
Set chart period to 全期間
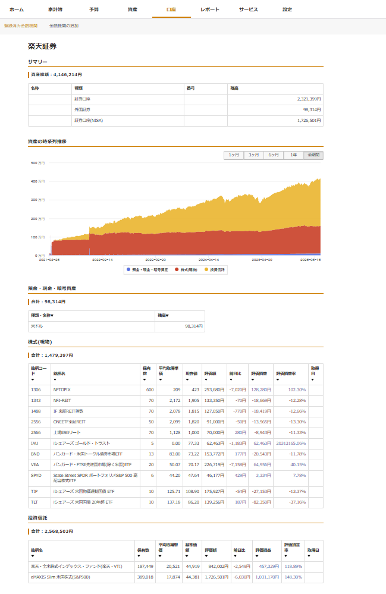coord(313,155)
